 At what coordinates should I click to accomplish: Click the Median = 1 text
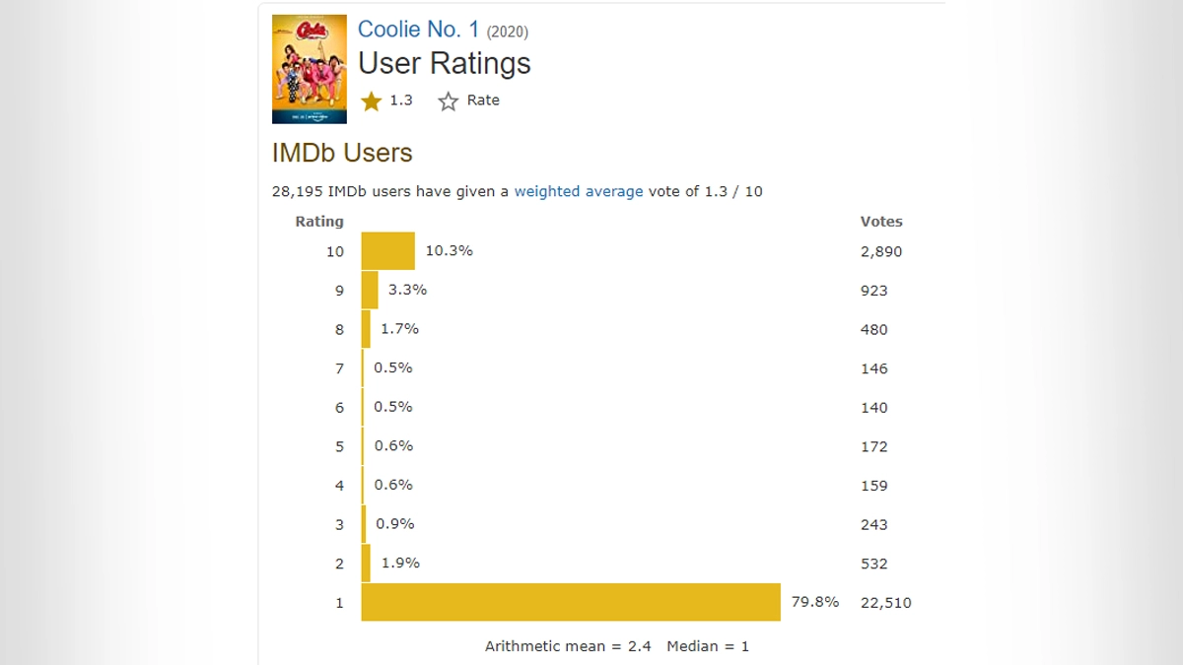click(x=708, y=646)
